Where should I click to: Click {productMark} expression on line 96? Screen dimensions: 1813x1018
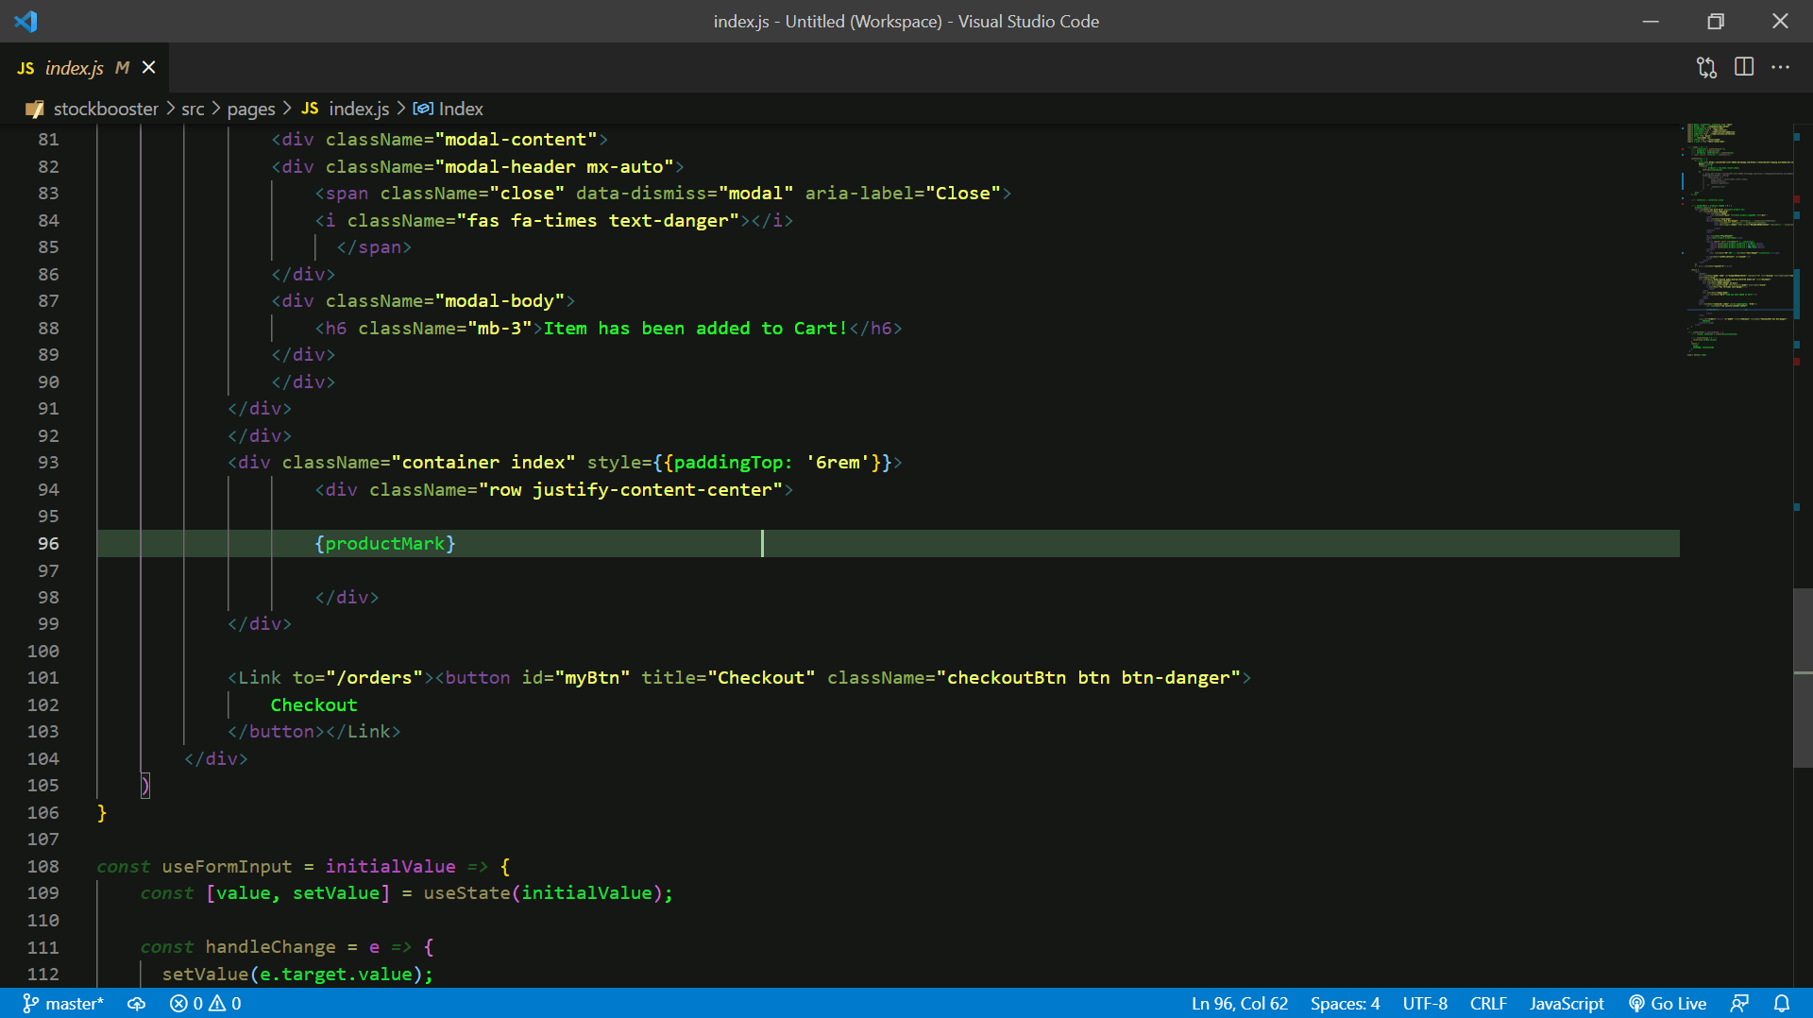[x=385, y=543]
